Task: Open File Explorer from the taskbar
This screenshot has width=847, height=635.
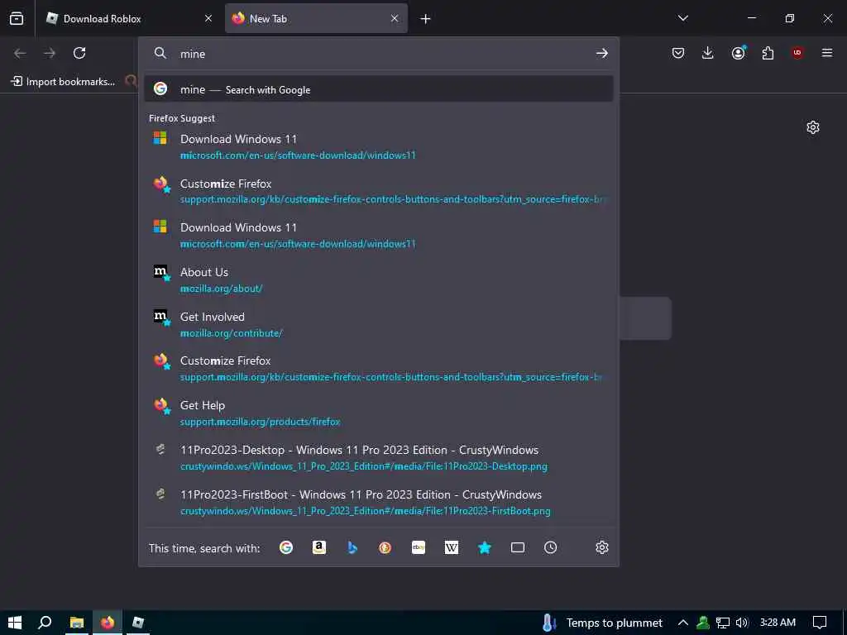Action: pos(77,623)
